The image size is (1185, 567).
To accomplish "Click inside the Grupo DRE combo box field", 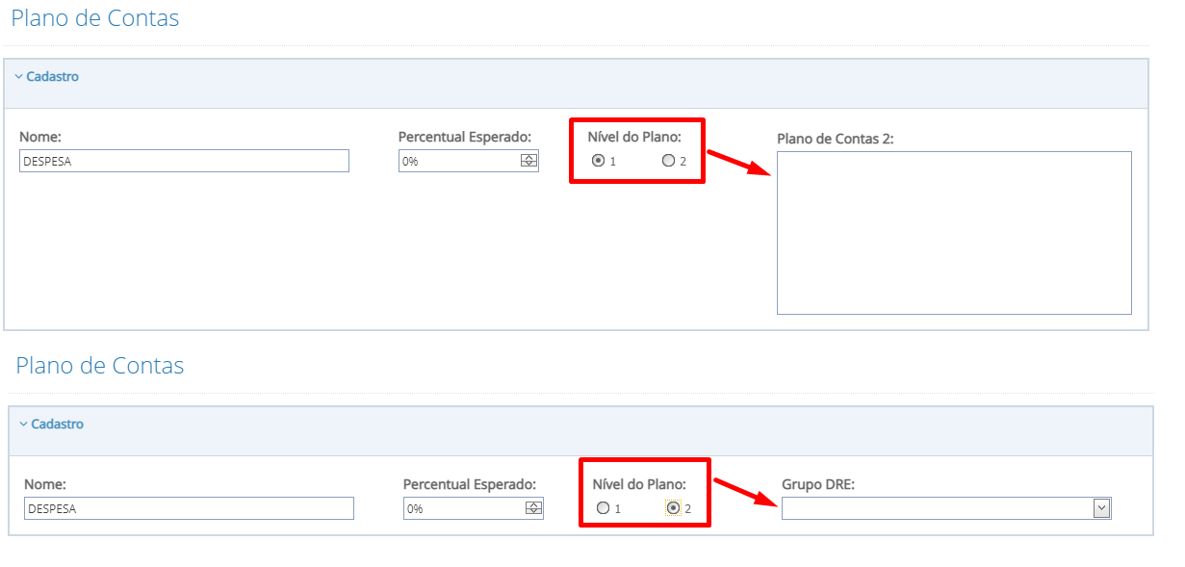I will (936, 508).
